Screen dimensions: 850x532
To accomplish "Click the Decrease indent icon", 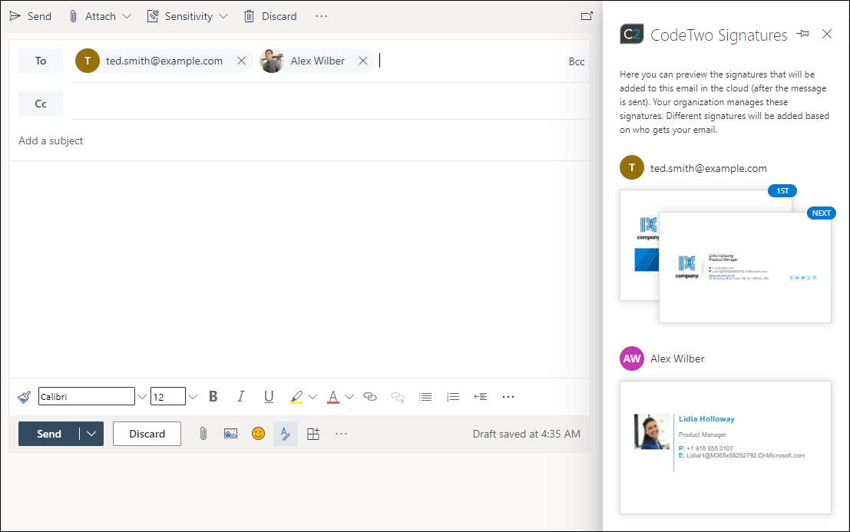I will 481,397.
